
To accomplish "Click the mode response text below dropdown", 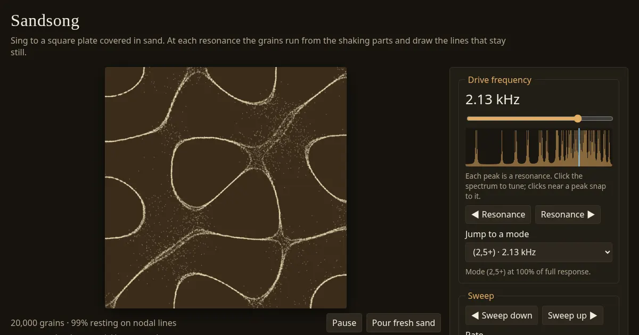I will tap(528, 272).
